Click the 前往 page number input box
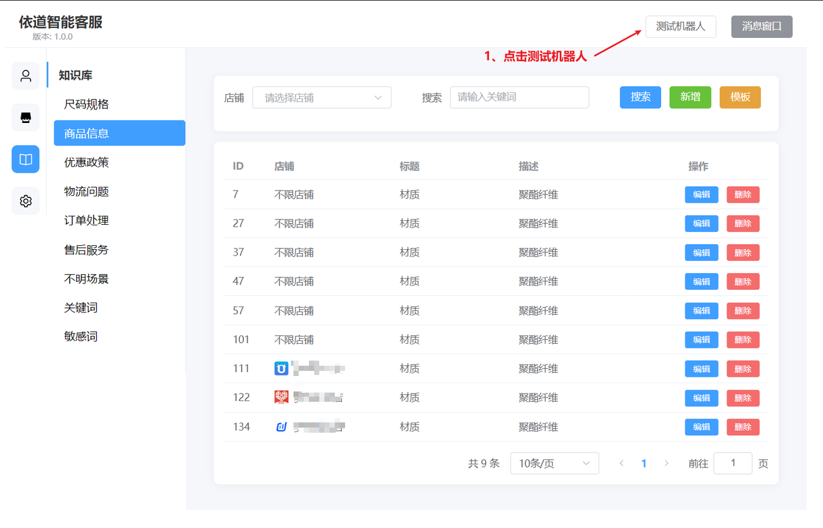The image size is (823, 528). (733, 464)
